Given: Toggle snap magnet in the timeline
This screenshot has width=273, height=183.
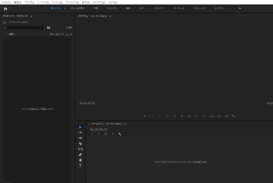Looking at the screenshot, I should [99, 134].
